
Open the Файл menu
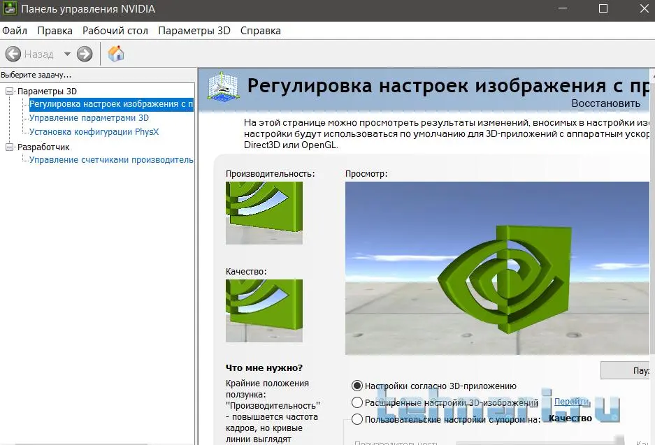[15, 31]
